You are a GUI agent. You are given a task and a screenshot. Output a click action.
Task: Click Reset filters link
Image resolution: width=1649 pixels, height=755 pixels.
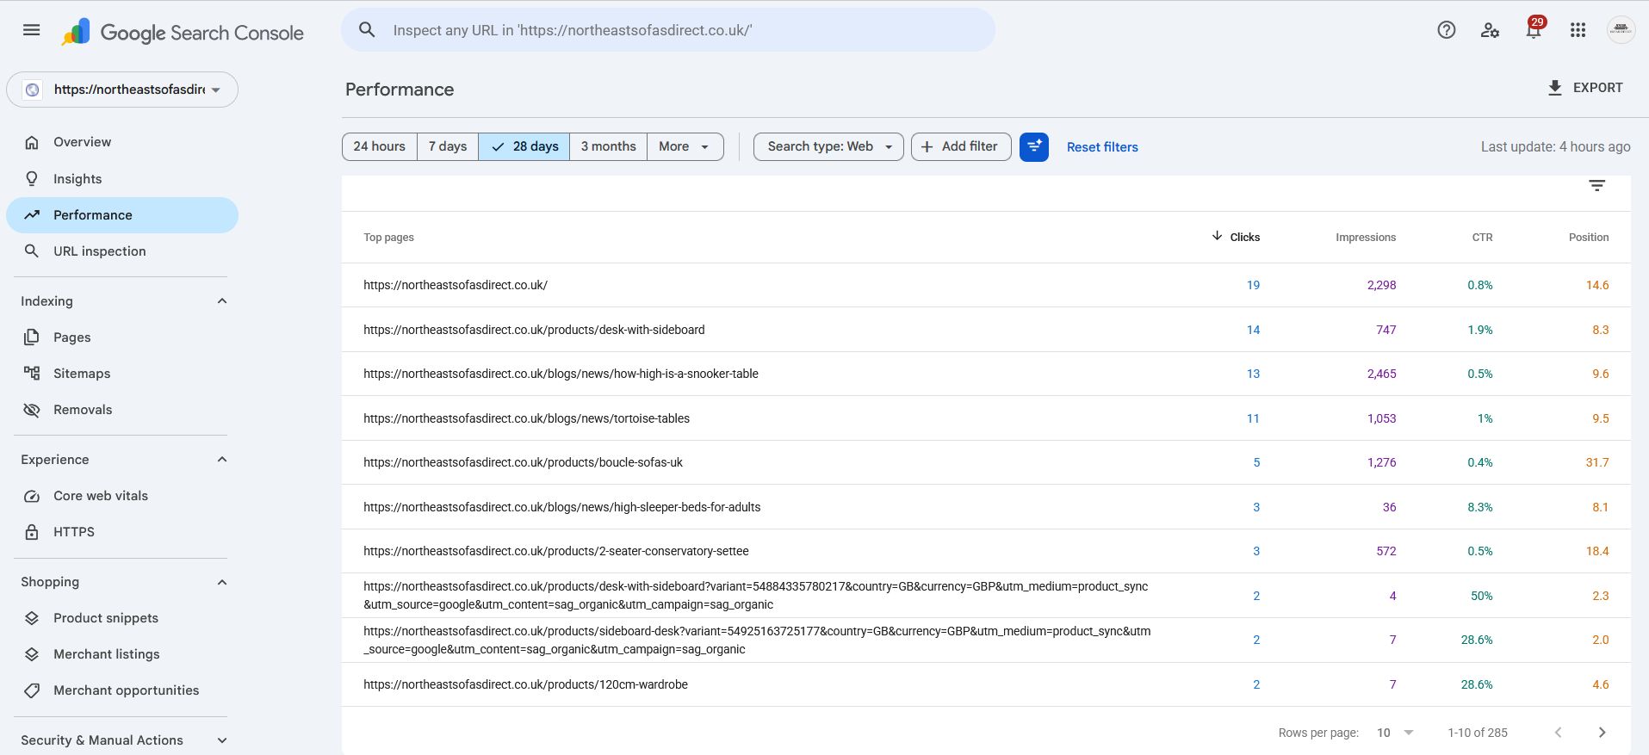click(x=1102, y=147)
